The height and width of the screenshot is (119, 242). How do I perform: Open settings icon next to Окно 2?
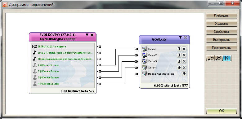(179, 55)
